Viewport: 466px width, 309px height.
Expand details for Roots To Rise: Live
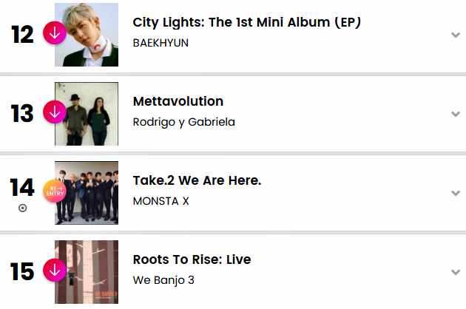point(456,272)
